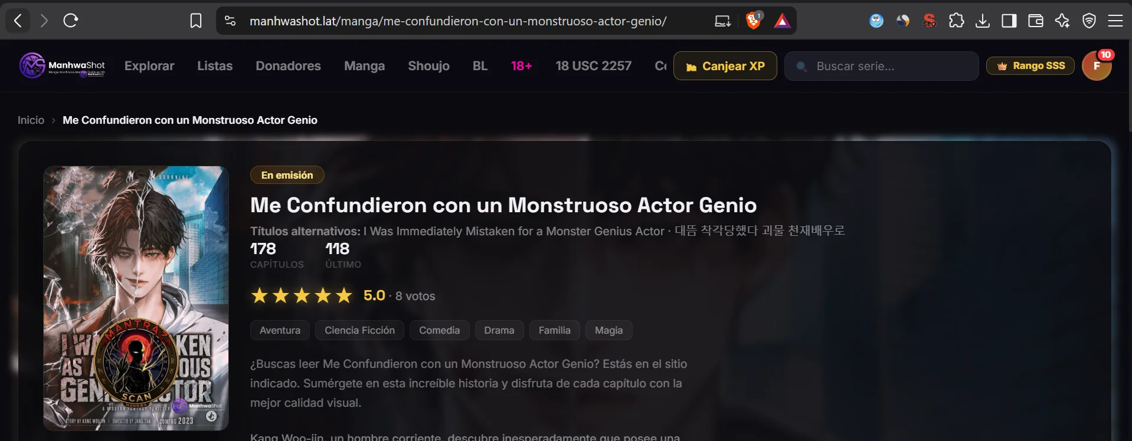This screenshot has width=1132, height=441.
Task: Click the cast/install icon in address bar
Action: (x=722, y=21)
